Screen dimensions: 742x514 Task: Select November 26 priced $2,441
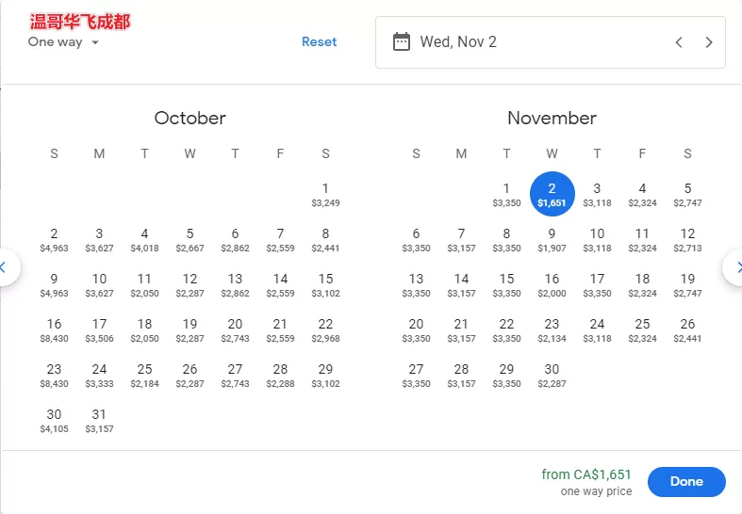click(687, 330)
